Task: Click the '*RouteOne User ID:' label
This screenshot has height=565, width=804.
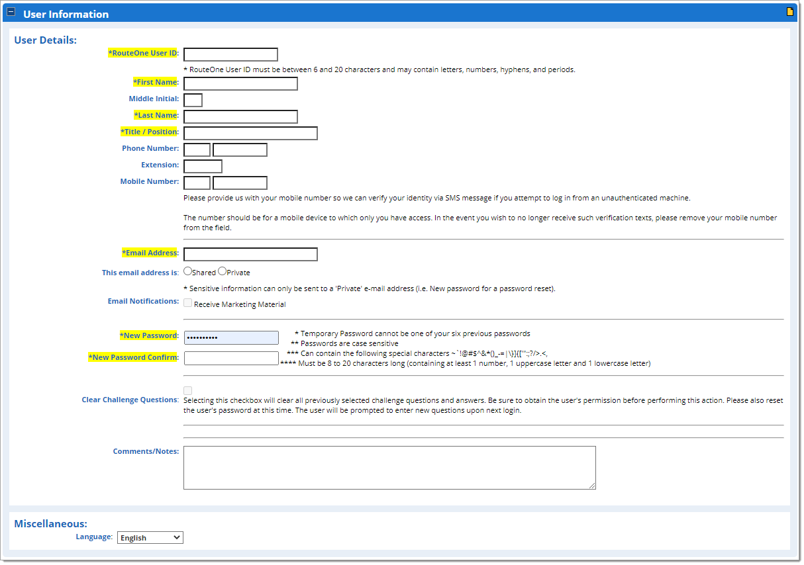Action: (x=144, y=53)
